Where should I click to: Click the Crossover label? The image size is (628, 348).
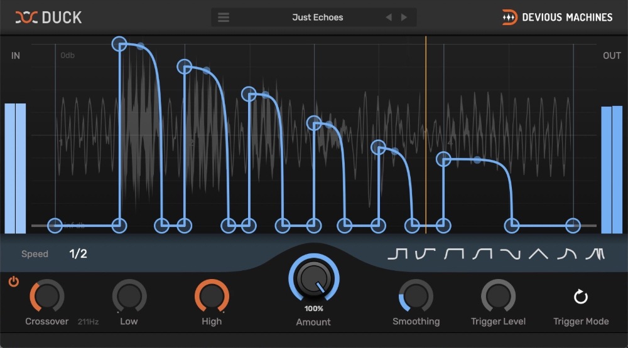[47, 321]
